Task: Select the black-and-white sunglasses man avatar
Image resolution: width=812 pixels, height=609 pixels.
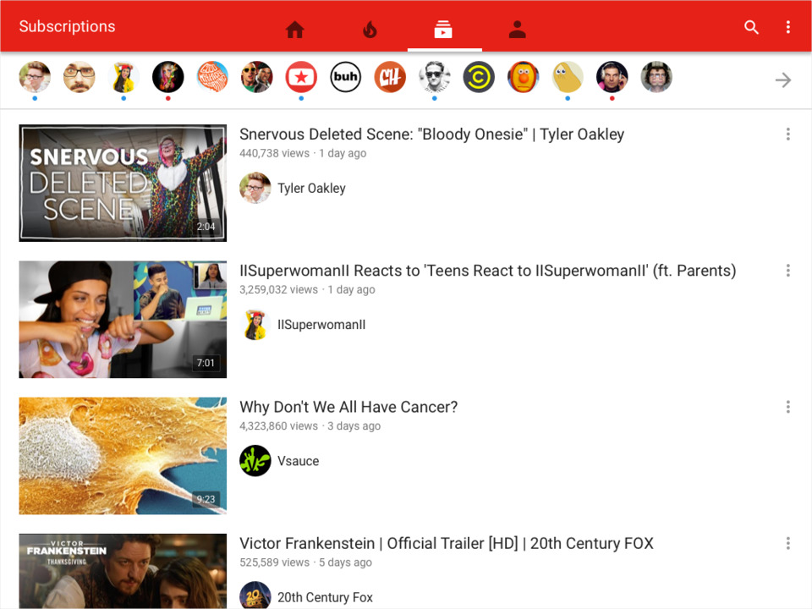Action: coord(435,77)
